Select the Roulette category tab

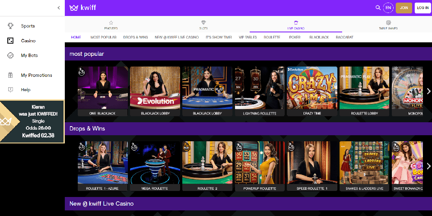tap(272, 38)
